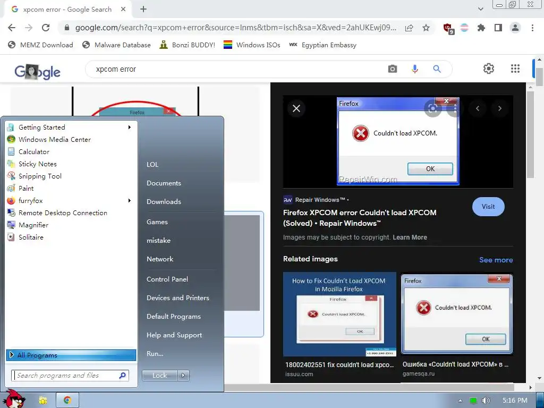Open Egyptian Embassy bookmark
The height and width of the screenshot is (408, 544).
click(322, 45)
